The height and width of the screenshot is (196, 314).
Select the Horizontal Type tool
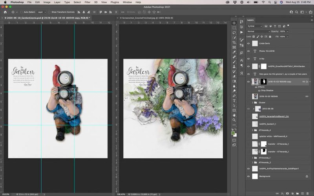[234, 101]
